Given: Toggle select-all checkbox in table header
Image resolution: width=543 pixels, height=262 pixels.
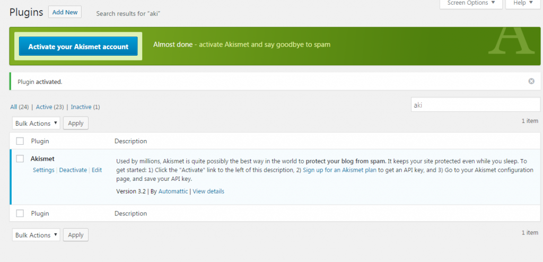Looking at the screenshot, I should tap(20, 141).
